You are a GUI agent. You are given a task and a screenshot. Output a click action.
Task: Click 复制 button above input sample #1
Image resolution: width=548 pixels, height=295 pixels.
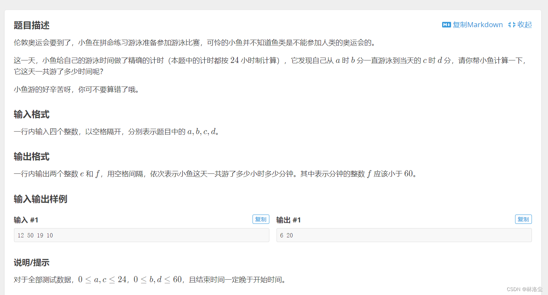point(261,219)
